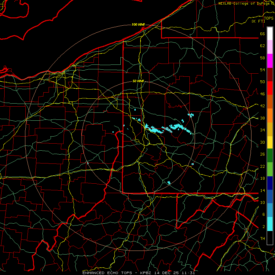Click the legend value "2"
Screen dimensions: 275x275
click(x=264, y=227)
